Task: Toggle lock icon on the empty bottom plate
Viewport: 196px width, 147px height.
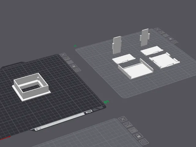Action: coord(138,136)
